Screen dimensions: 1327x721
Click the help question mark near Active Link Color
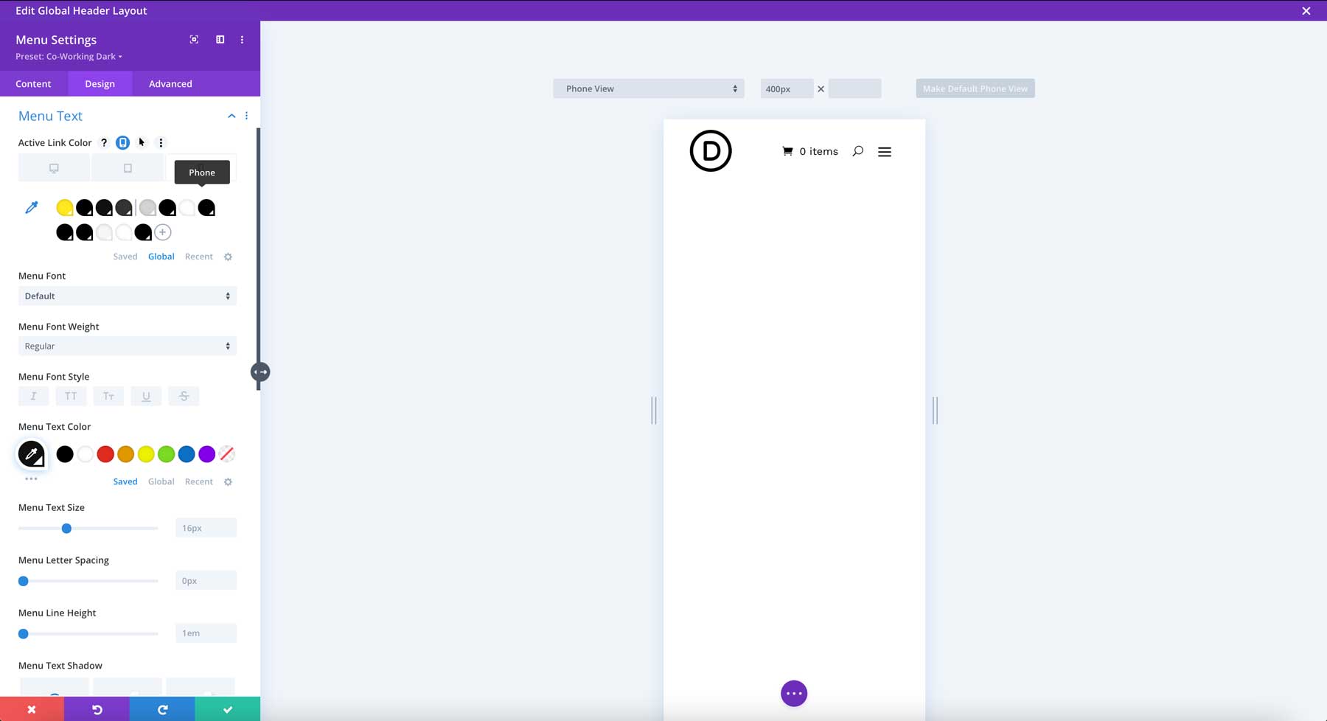tap(104, 142)
